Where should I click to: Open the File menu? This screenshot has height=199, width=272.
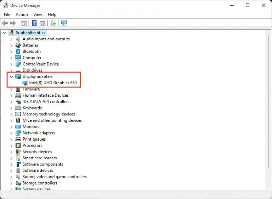point(7,15)
